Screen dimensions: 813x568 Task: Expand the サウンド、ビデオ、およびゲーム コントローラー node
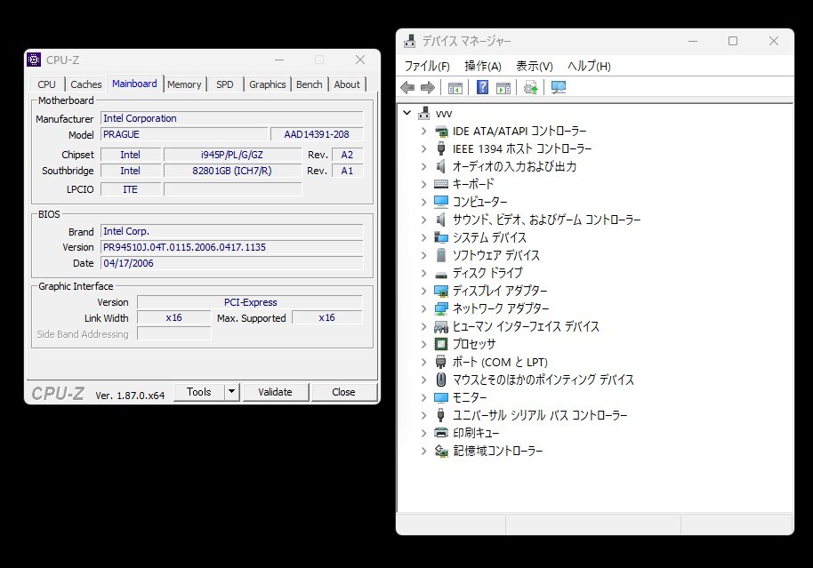tap(424, 220)
